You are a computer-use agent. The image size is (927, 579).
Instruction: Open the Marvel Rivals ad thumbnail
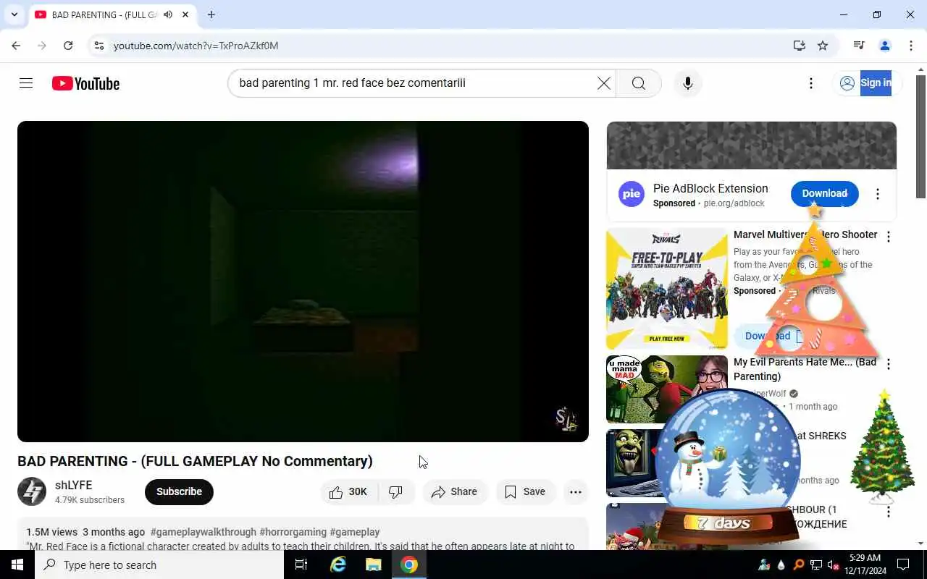667,289
